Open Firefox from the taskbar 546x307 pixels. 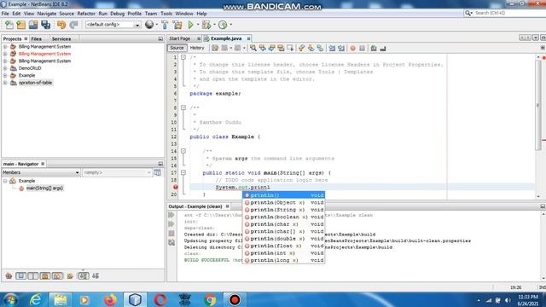(110, 299)
